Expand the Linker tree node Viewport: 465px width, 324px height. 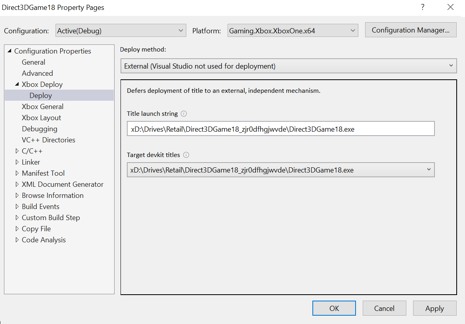pyautogui.click(x=17, y=162)
